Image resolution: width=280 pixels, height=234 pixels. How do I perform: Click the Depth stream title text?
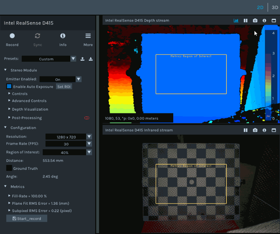pyautogui.click(x=137, y=21)
